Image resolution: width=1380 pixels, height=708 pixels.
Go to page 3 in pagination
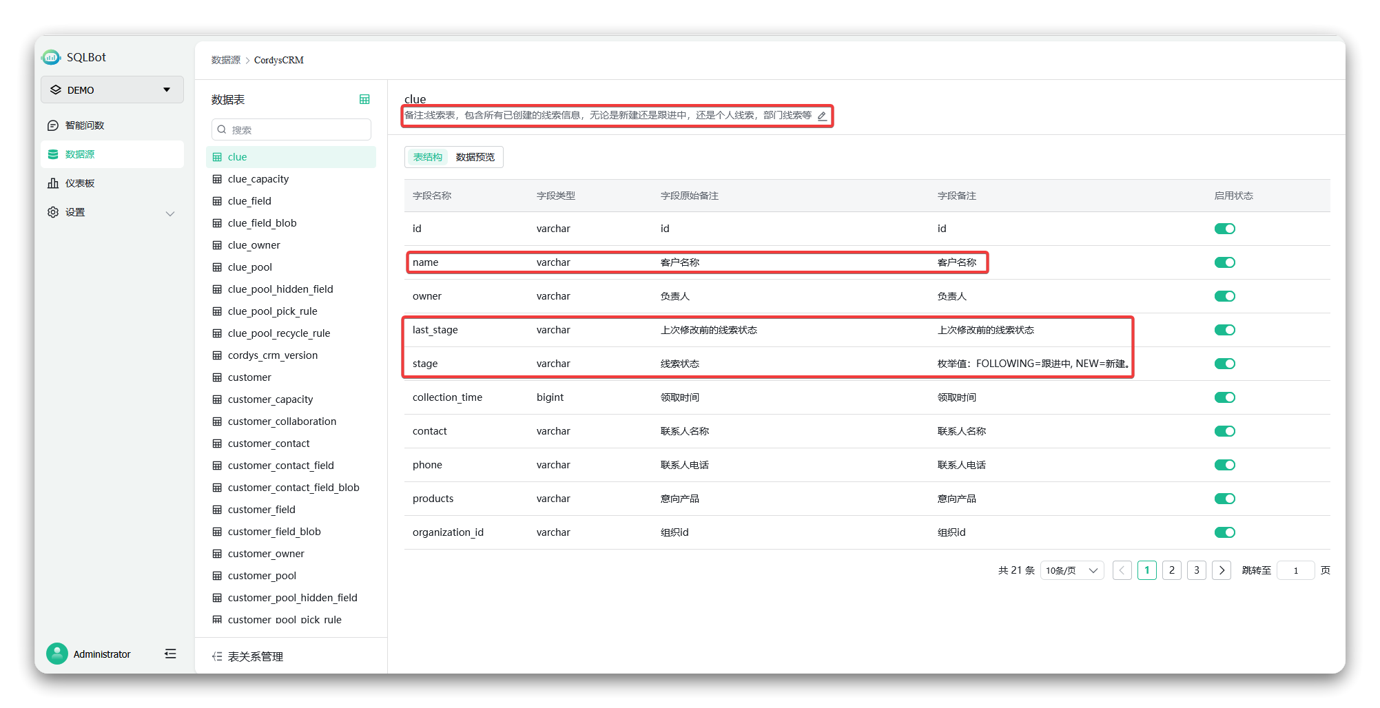(1197, 570)
